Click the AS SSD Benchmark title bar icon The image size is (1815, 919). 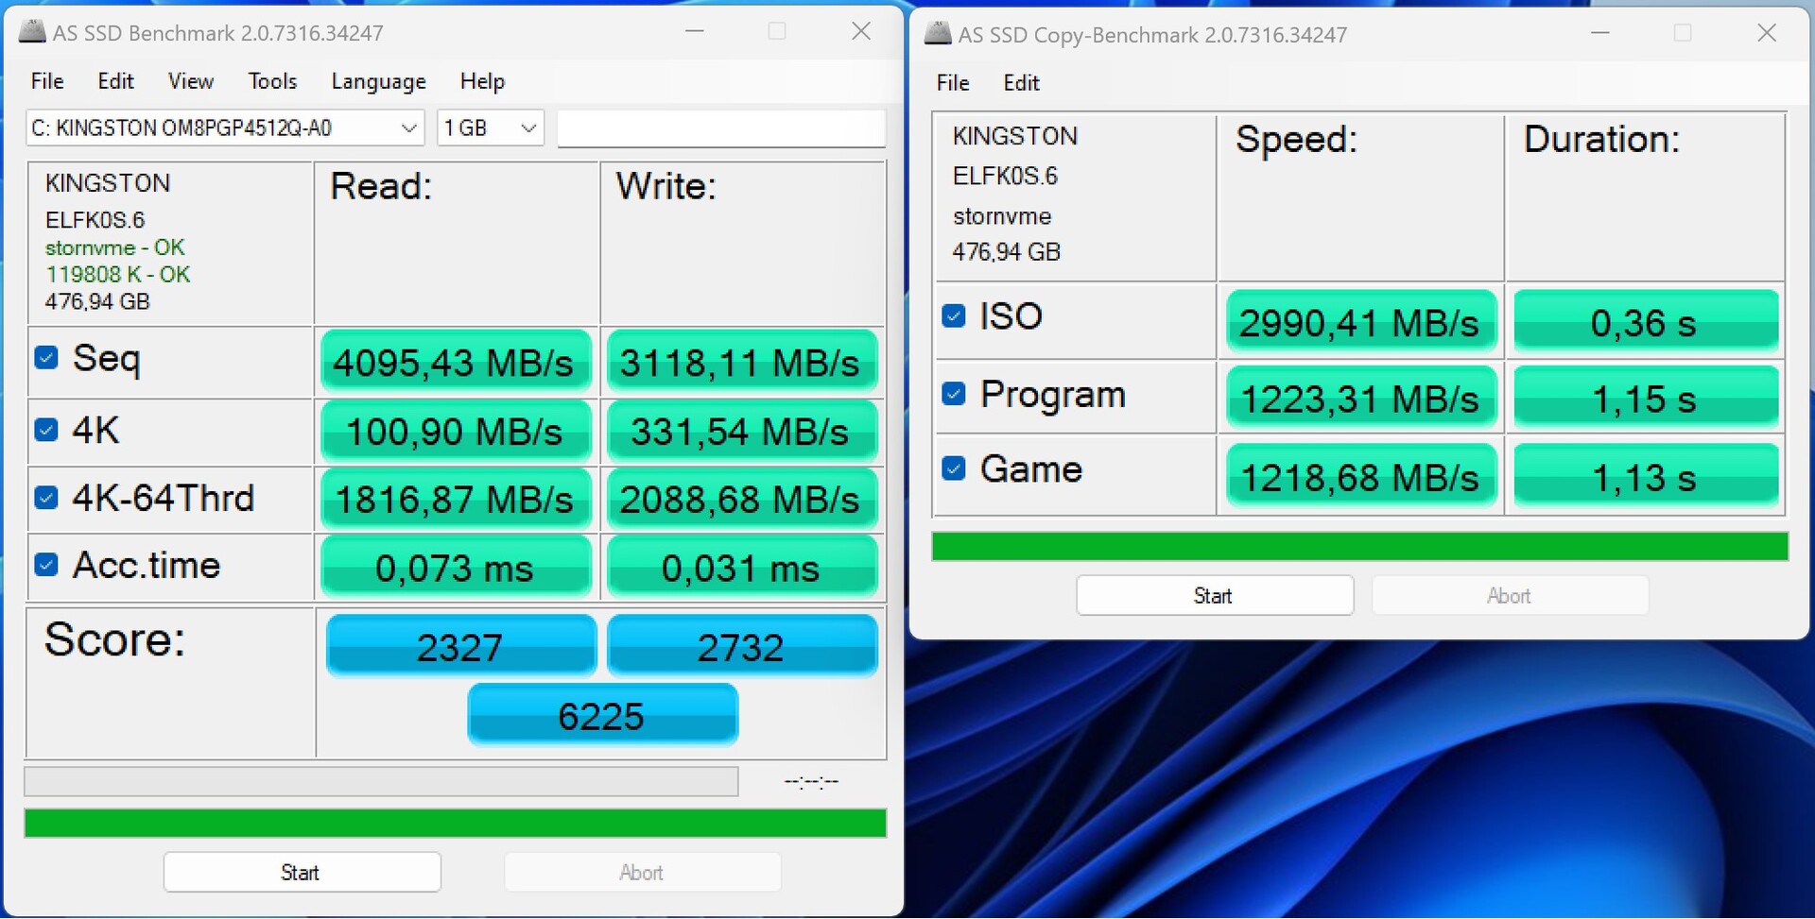(32, 32)
